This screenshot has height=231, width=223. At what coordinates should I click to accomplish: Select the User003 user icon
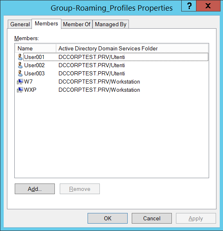click(x=20, y=73)
